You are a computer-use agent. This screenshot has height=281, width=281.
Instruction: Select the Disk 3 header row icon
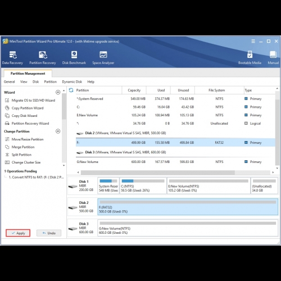[x=80, y=152]
